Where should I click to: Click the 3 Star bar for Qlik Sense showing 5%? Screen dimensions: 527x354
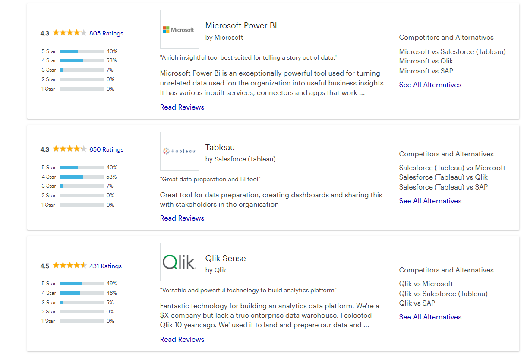[x=82, y=303]
